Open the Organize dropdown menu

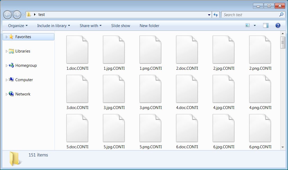pos(18,26)
